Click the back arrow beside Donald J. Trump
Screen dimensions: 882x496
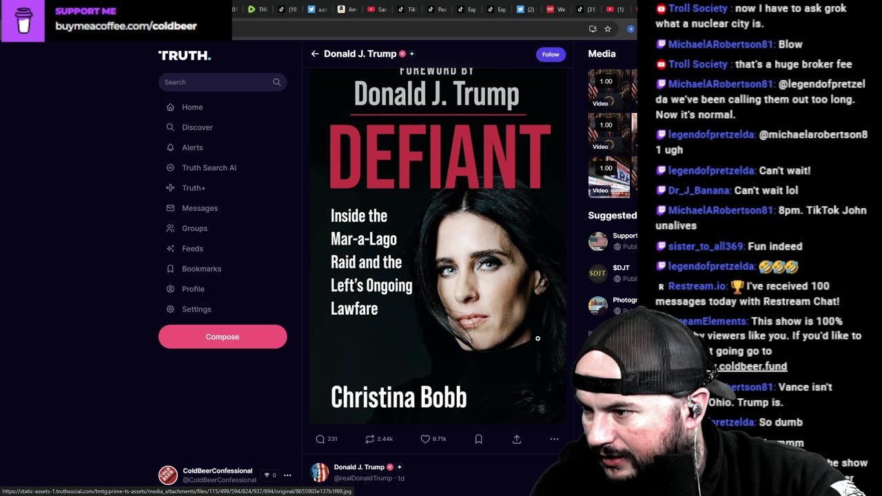tap(315, 54)
